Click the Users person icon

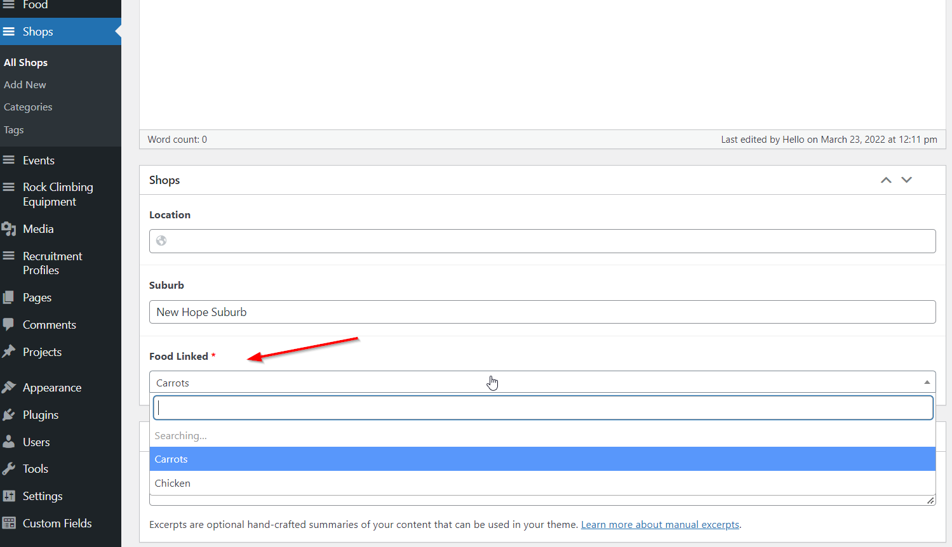9,442
